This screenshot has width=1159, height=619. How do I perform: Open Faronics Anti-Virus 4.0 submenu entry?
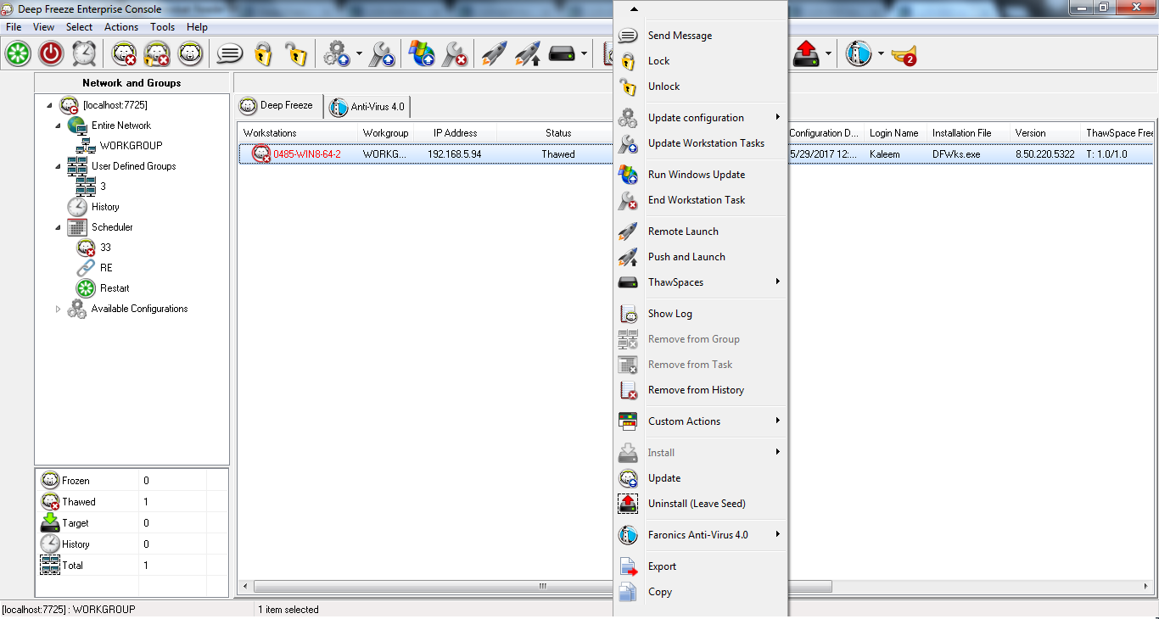point(700,535)
